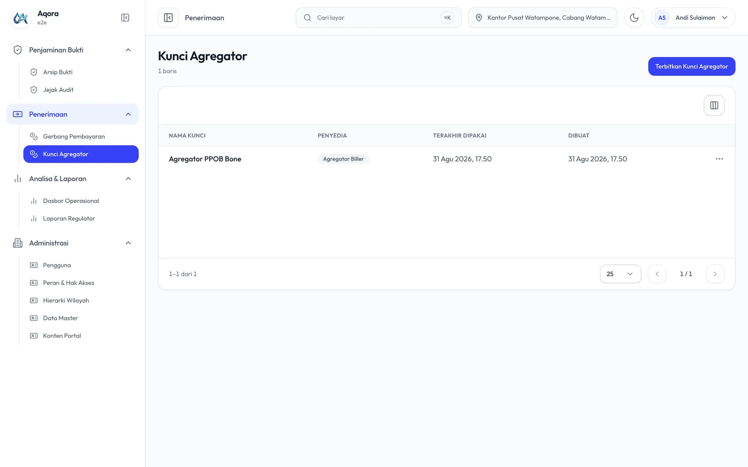Collapse the Administrasi section chevron
Image resolution: width=748 pixels, height=467 pixels.
point(128,243)
